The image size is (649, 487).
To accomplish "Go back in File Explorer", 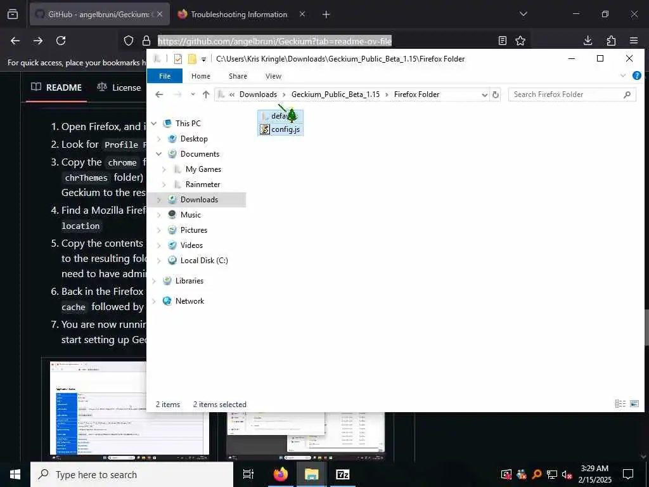I will [159, 94].
